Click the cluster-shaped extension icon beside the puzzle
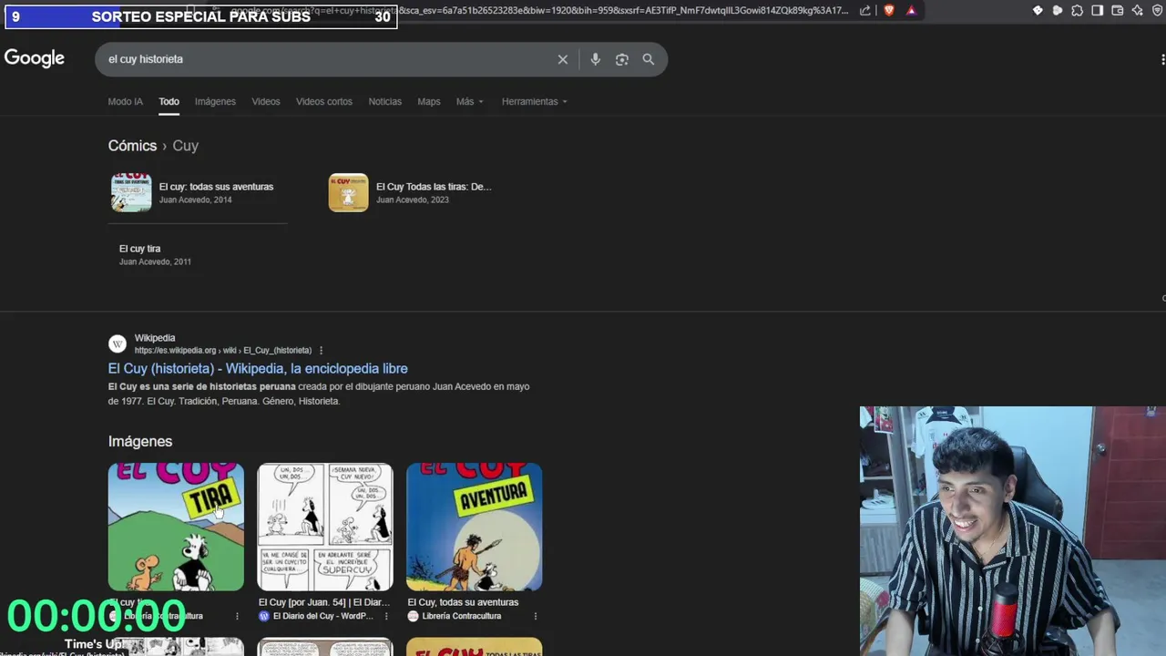Screen dimensions: 1166x656 pos(1058,11)
